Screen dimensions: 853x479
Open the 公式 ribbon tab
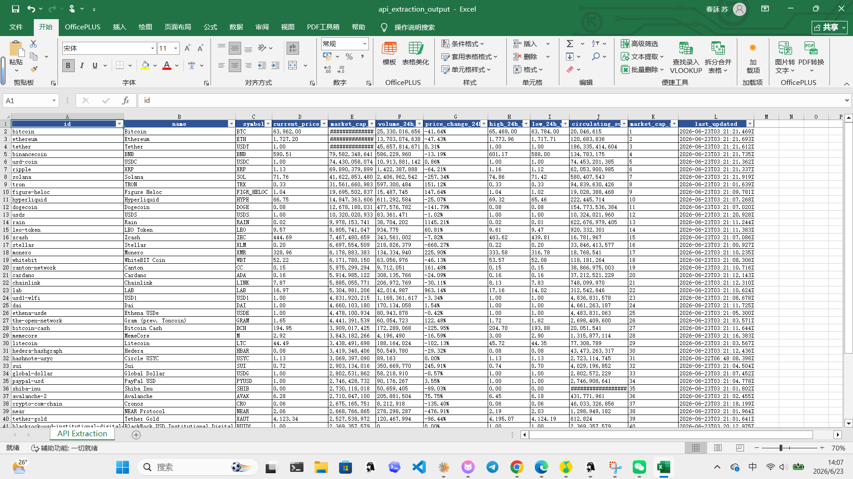210,27
